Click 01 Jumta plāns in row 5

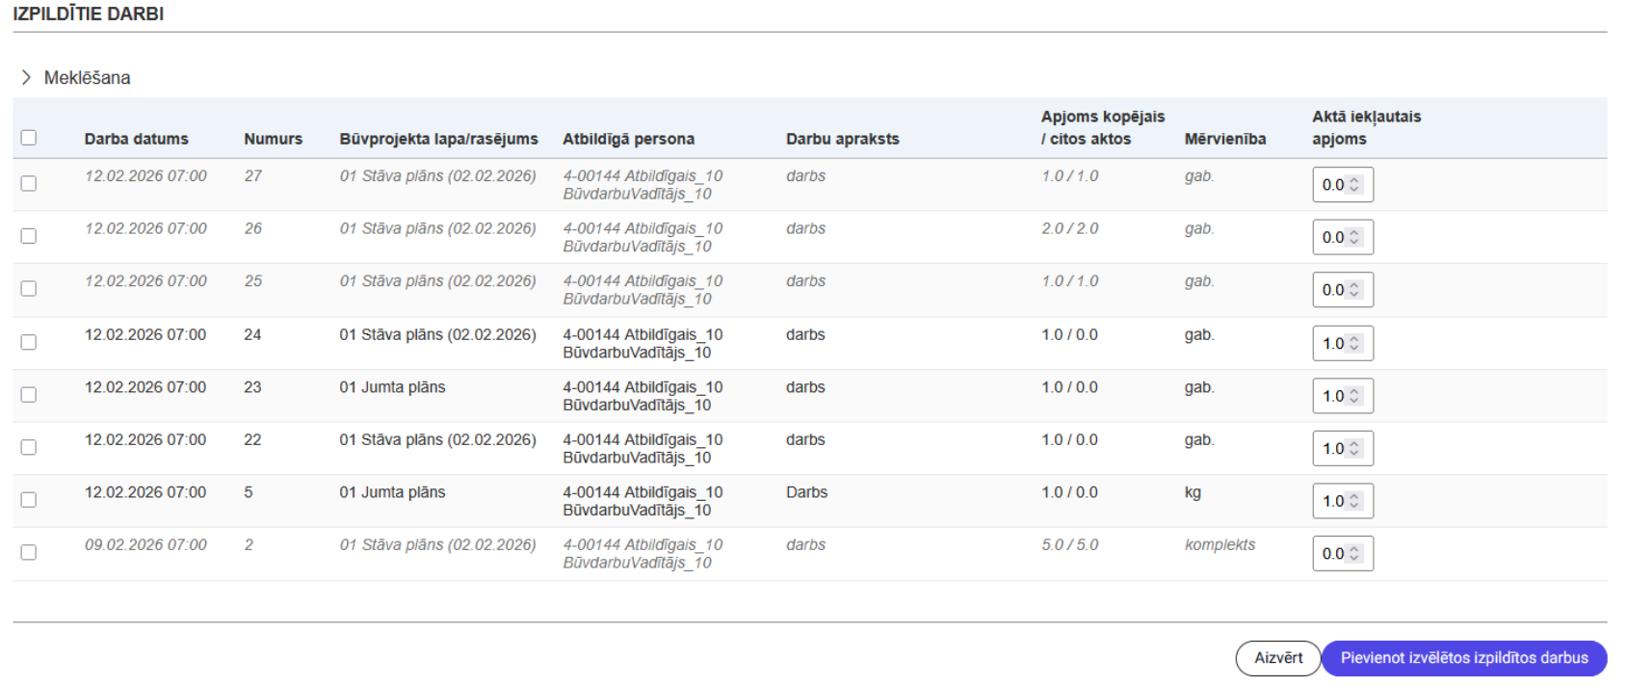(392, 492)
